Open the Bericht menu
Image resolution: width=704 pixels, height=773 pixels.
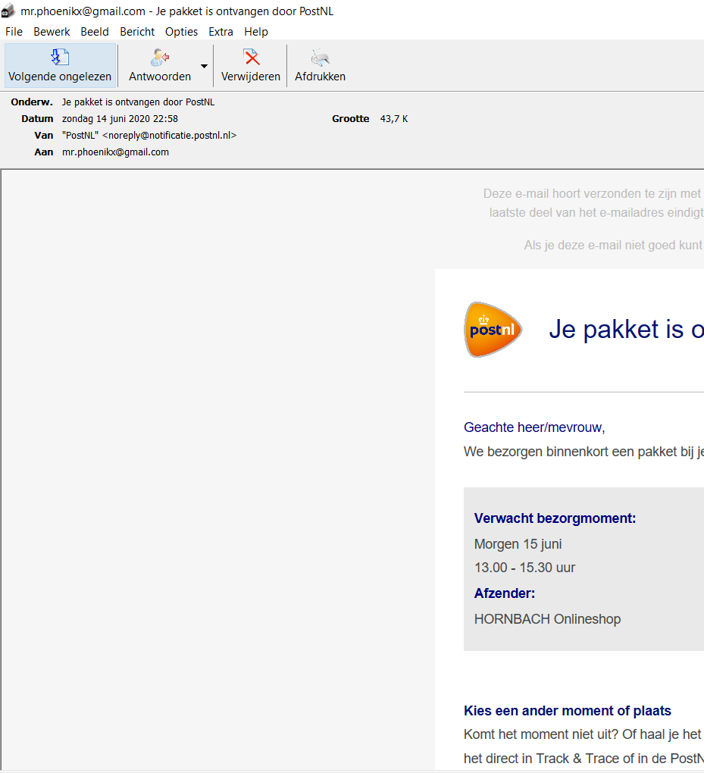137,32
